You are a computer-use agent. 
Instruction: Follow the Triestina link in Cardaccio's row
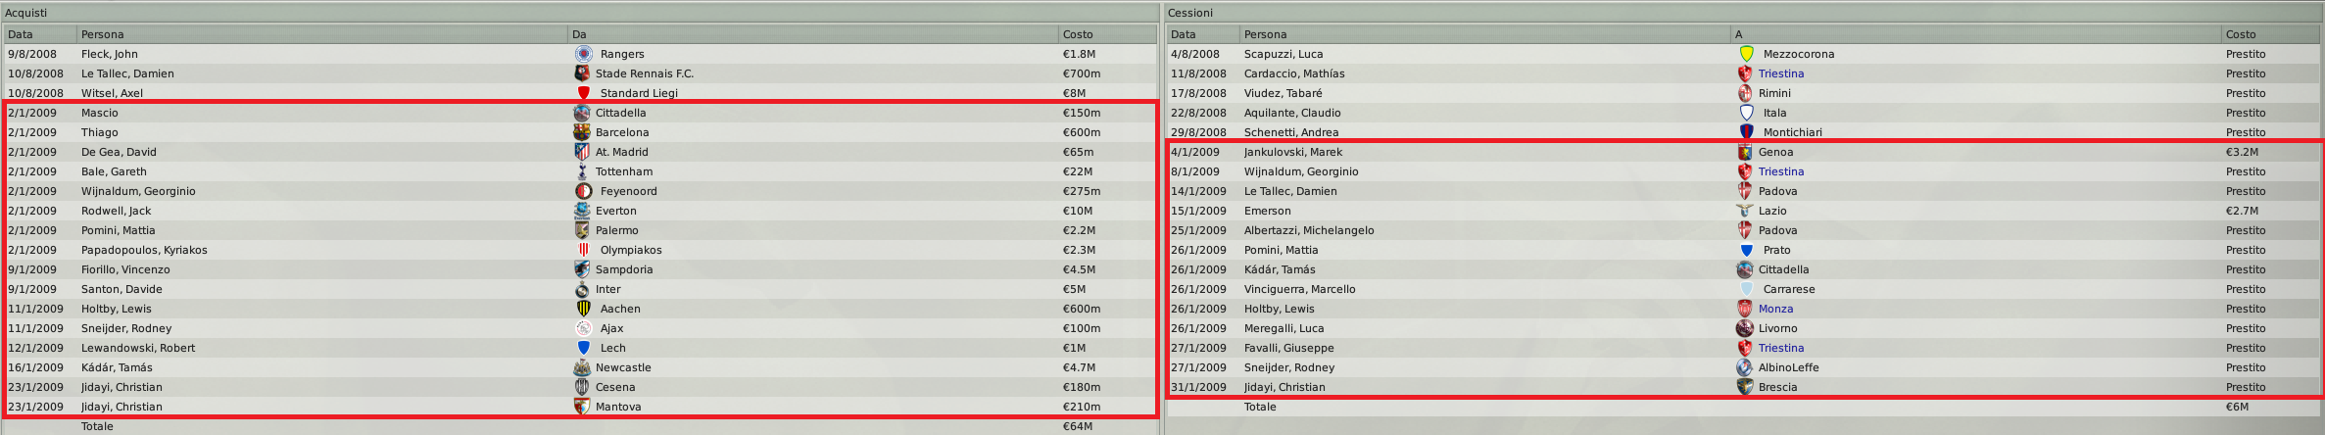(1780, 73)
